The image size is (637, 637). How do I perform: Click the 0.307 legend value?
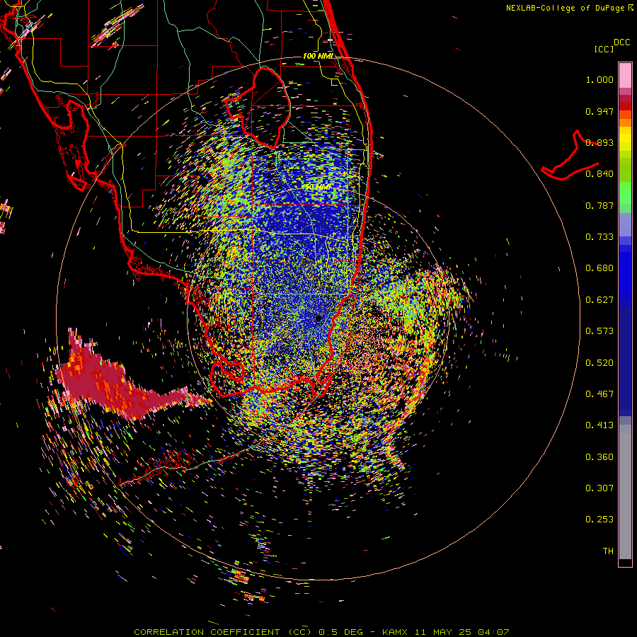599,488
